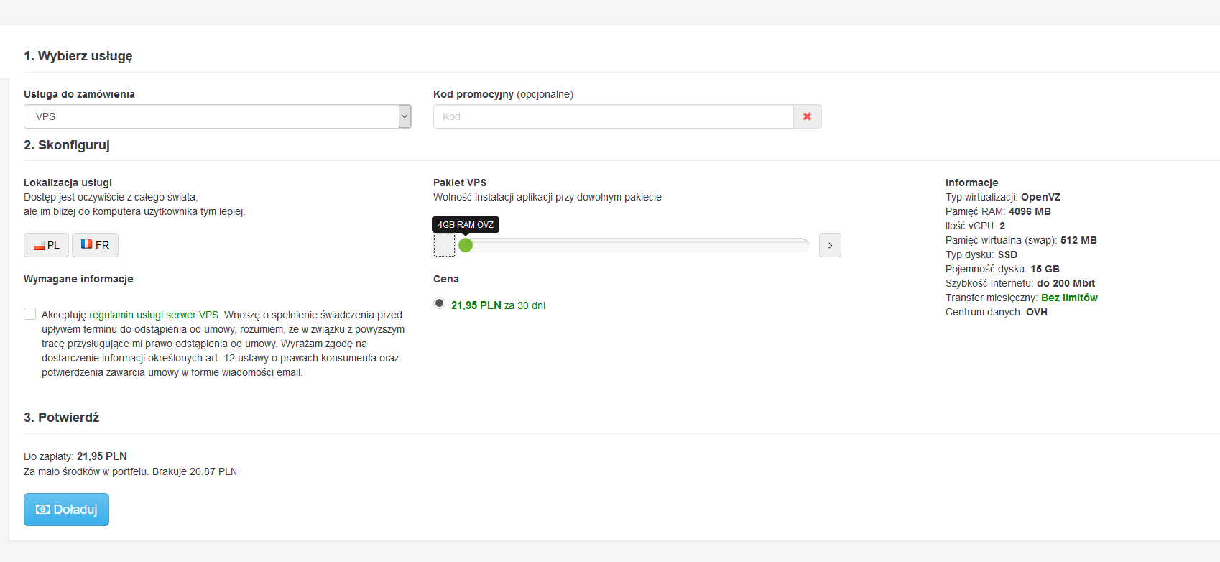The image size is (1220, 562).
Task: Click 'Bez limitów' transfer text
Action: pyautogui.click(x=1069, y=298)
